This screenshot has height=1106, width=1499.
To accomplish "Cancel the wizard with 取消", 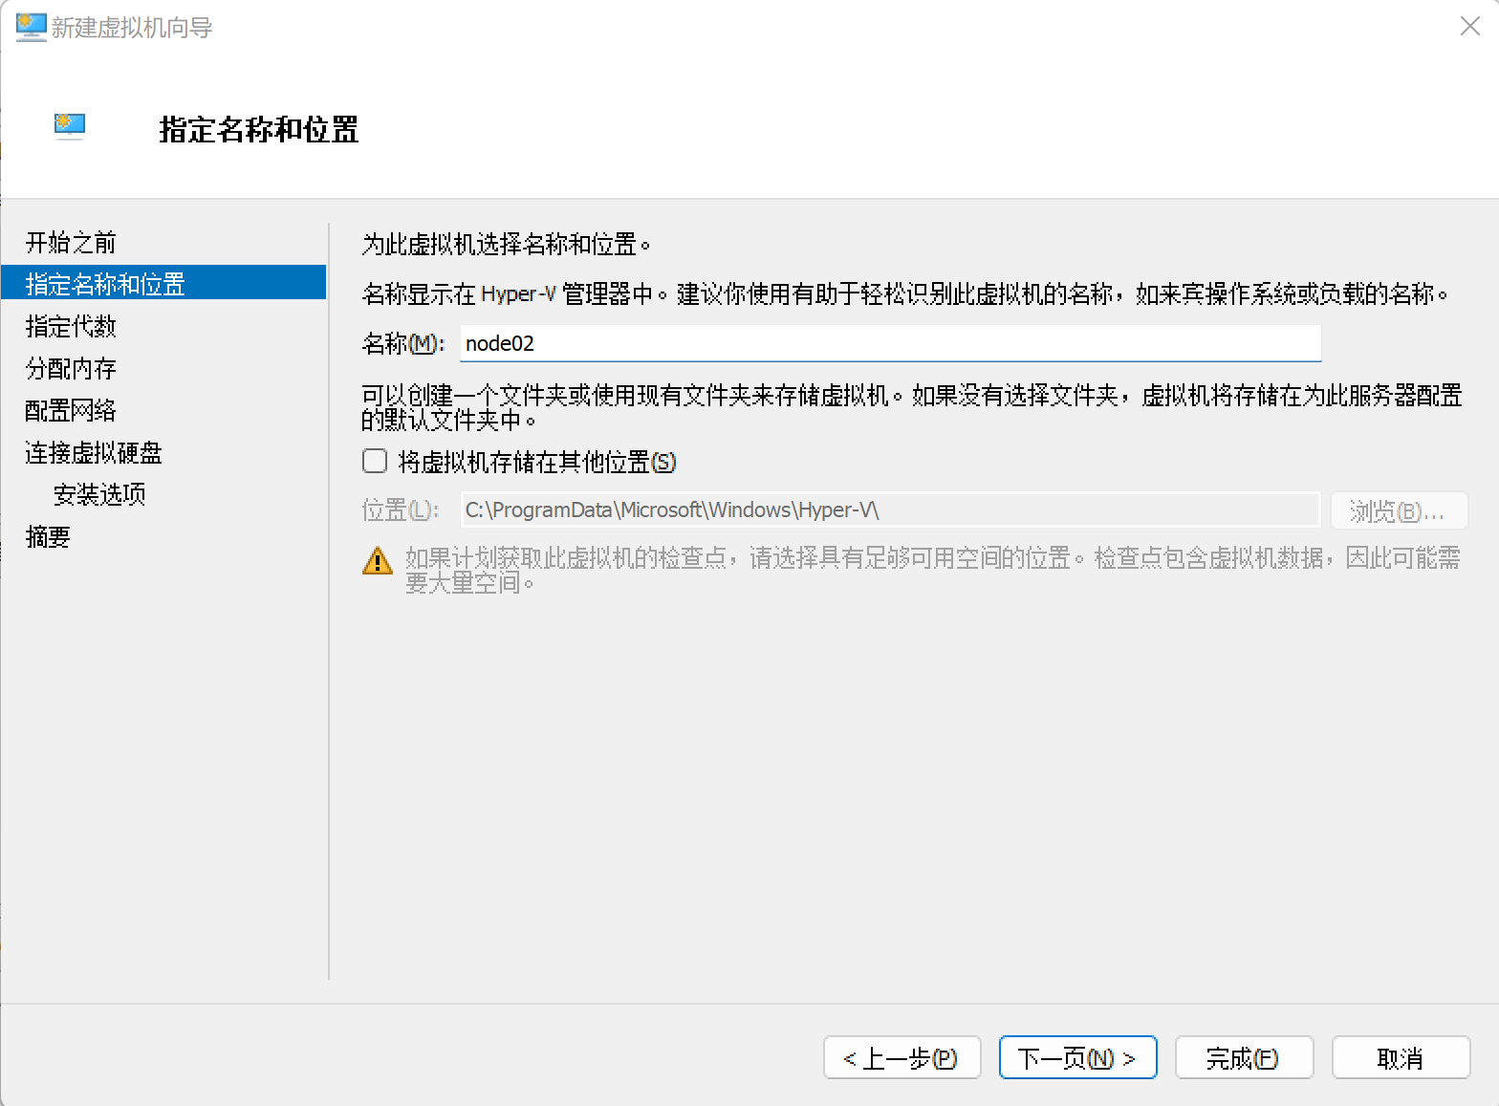I will [x=1401, y=1058].
